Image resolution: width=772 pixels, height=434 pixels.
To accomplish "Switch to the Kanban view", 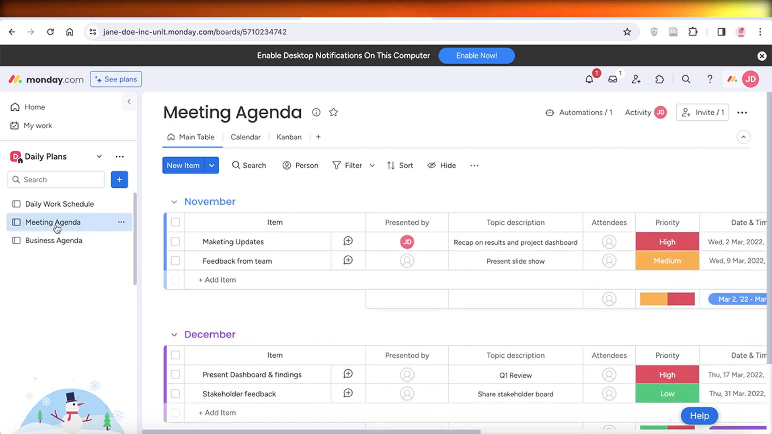I will (x=289, y=137).
